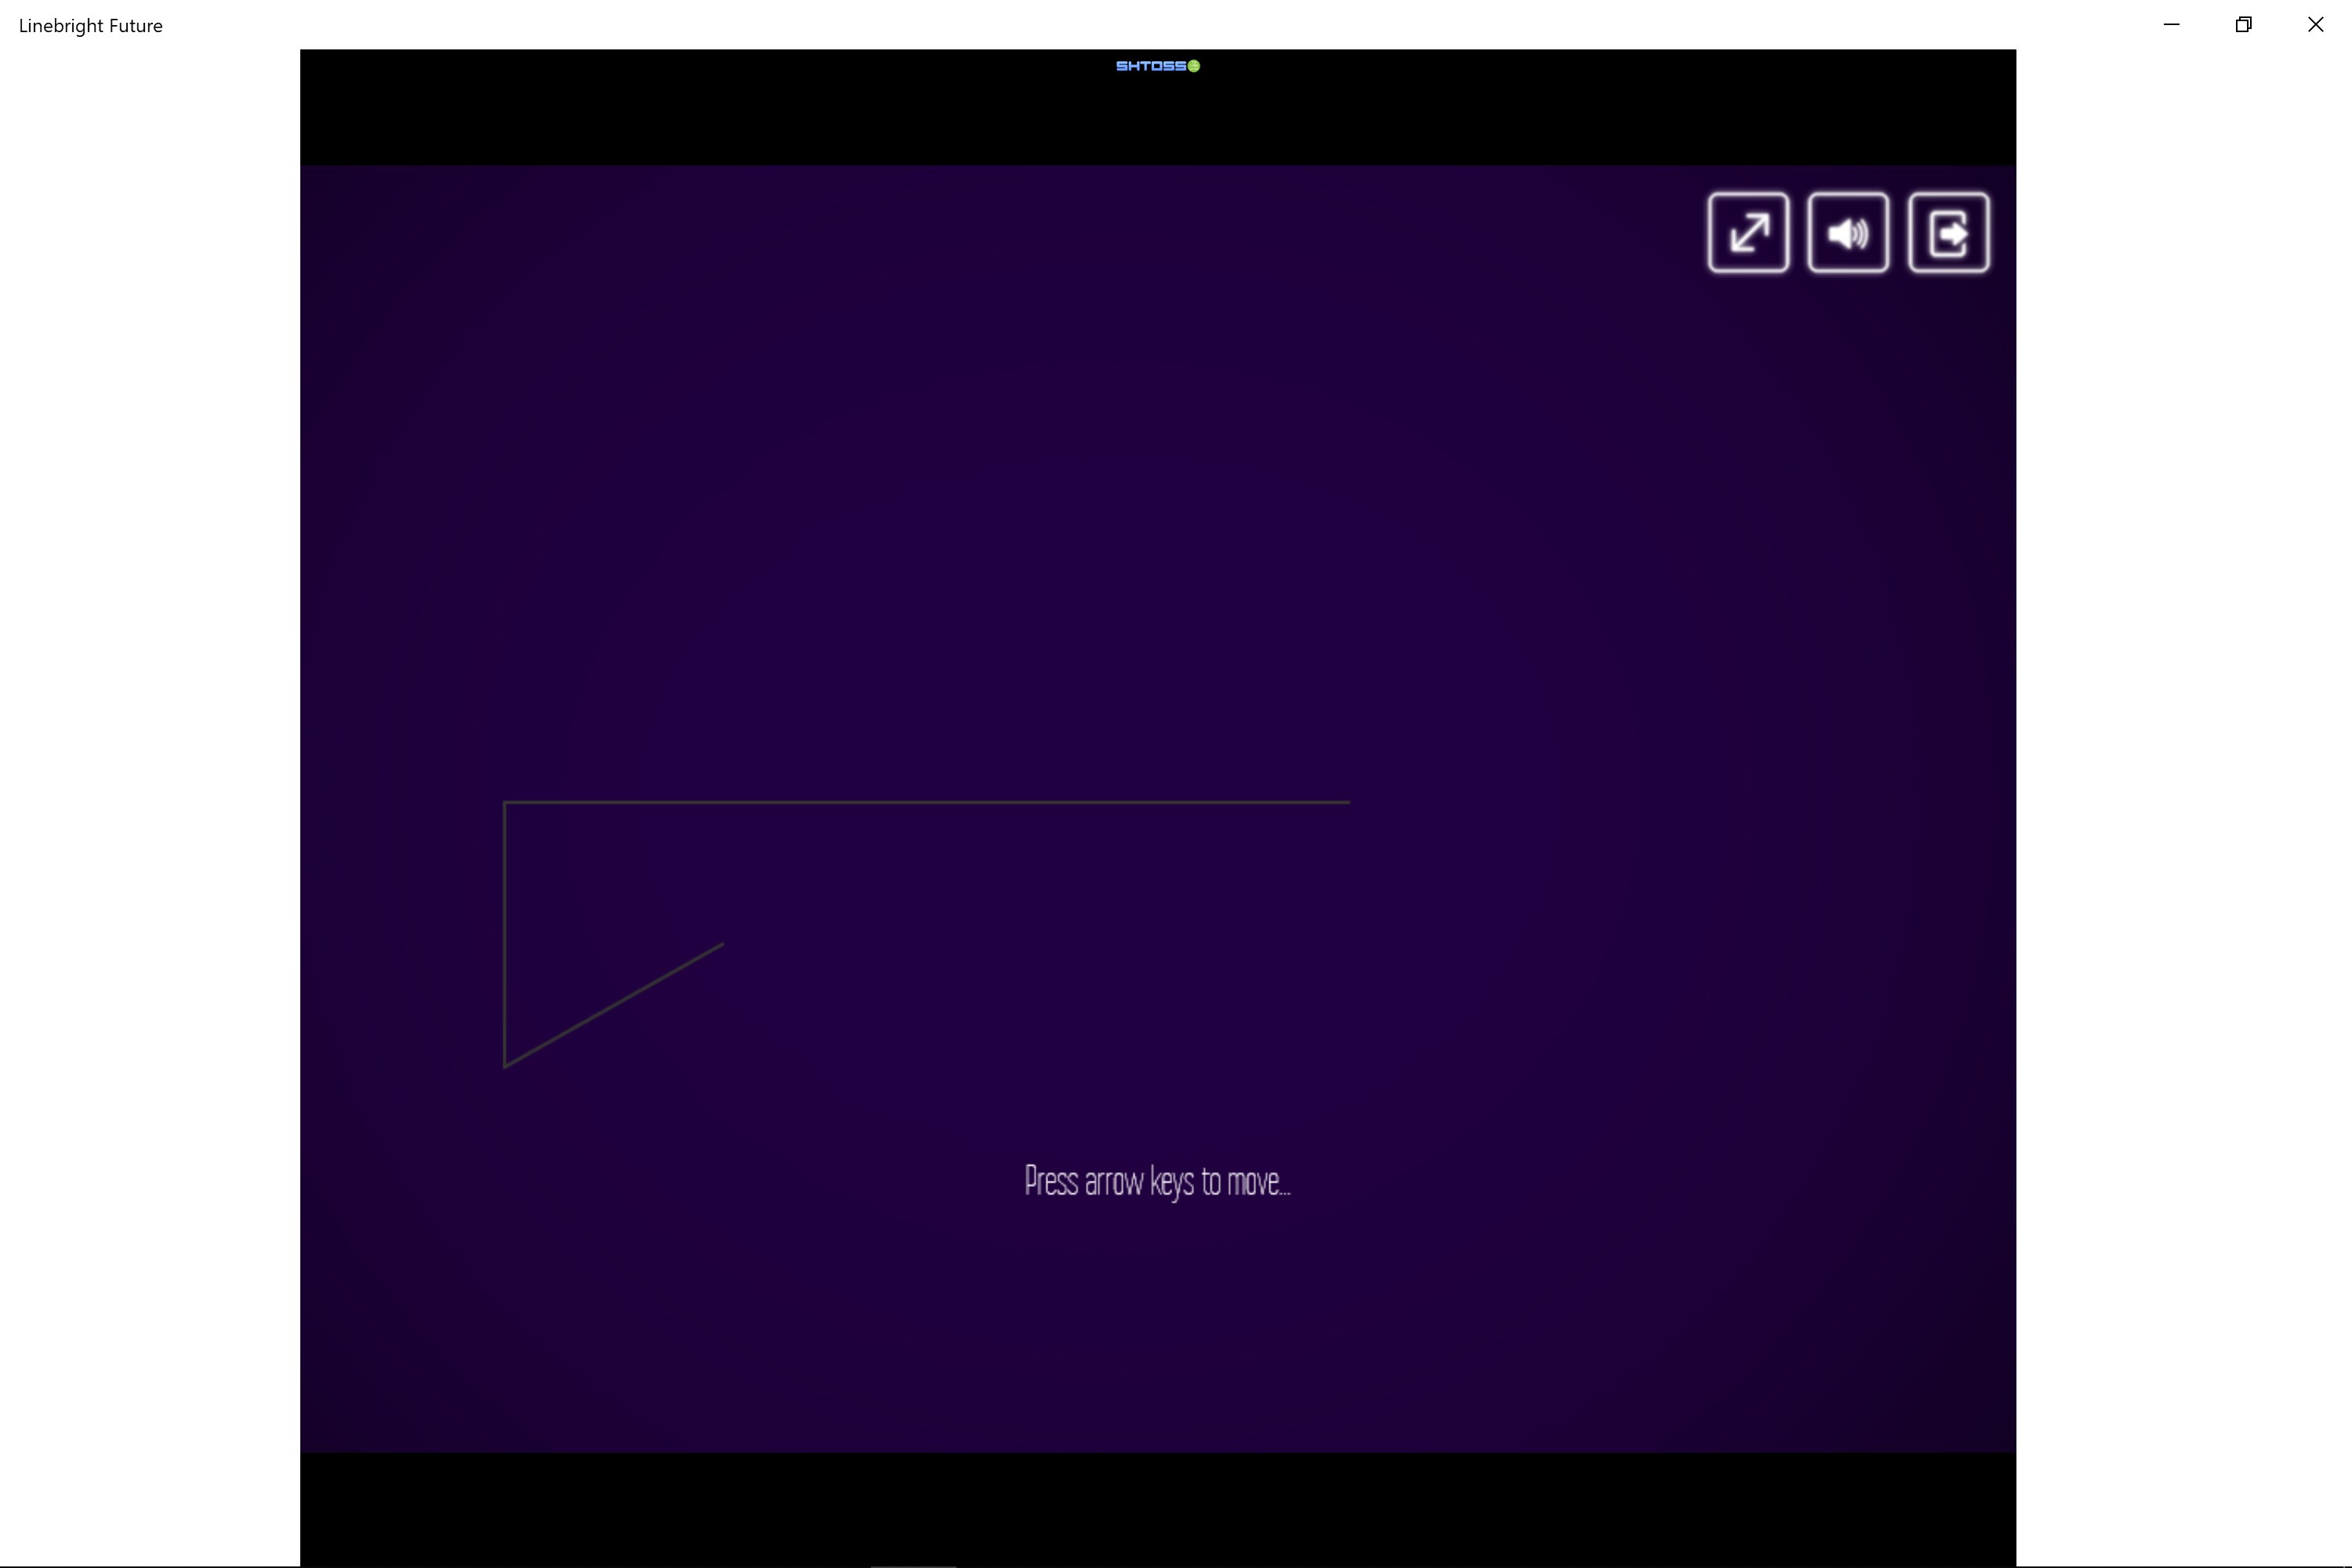Viewport: 2352px width, 1568px height.
Task: Restore down the Linebright Future window
Action: click(x=2243, y=25)
